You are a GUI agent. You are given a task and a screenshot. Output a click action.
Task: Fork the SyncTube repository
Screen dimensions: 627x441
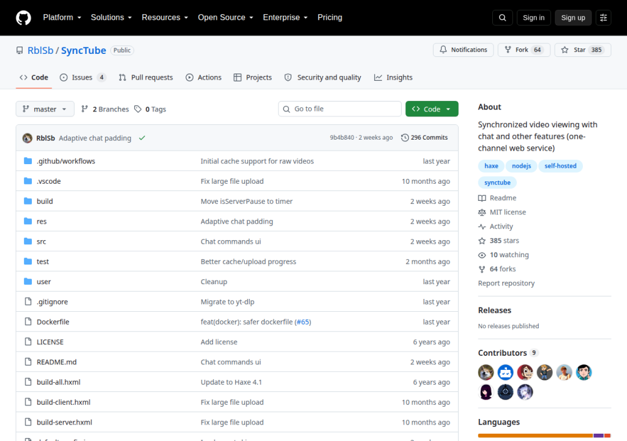coord(524,50)
